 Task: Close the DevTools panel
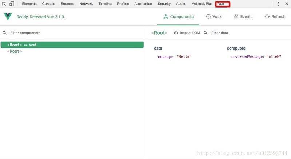click(x=287, y=4)
